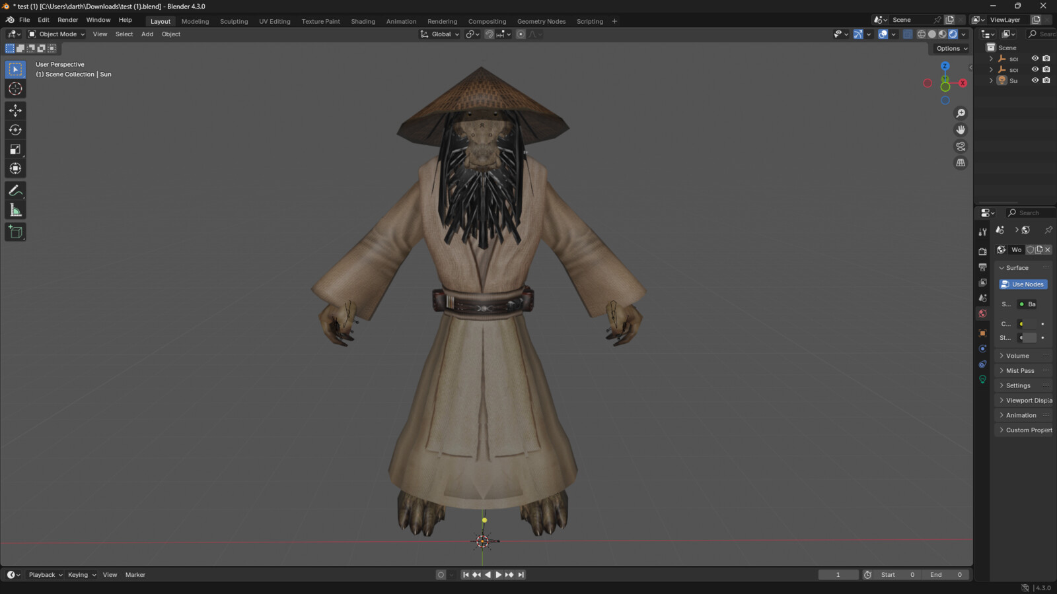
Task: Expand the Sun row in outliner
Action: 991,81
